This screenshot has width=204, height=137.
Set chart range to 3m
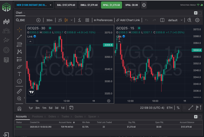point(38,108)
